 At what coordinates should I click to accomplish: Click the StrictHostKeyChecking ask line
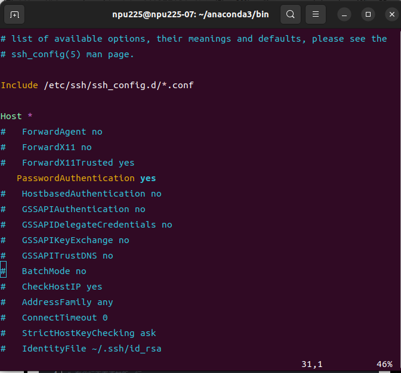point(78,333)
